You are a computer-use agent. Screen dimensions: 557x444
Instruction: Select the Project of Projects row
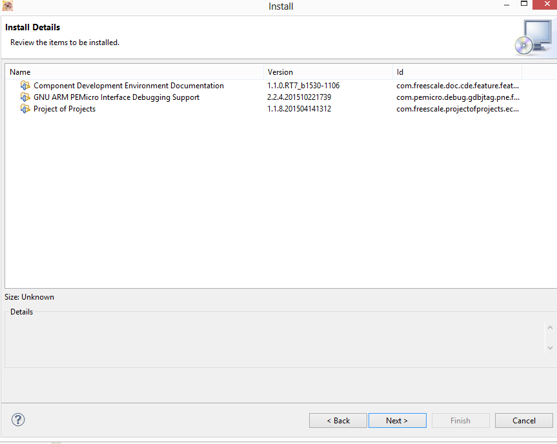pos(281,109)
